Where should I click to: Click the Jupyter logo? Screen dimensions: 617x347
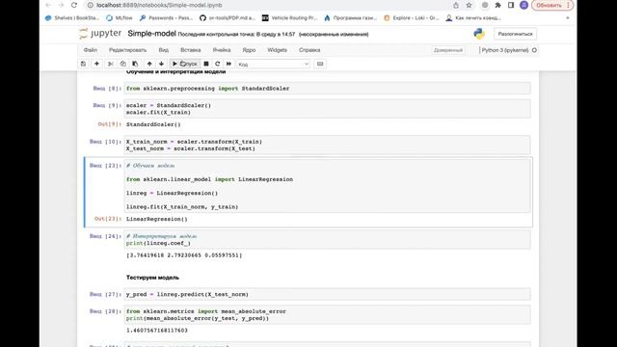pos(100,34)
